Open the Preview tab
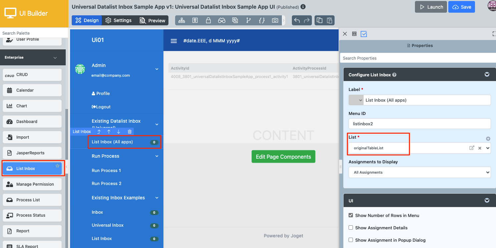The width and height of the screenshot is (496, 248). point(152,20)
